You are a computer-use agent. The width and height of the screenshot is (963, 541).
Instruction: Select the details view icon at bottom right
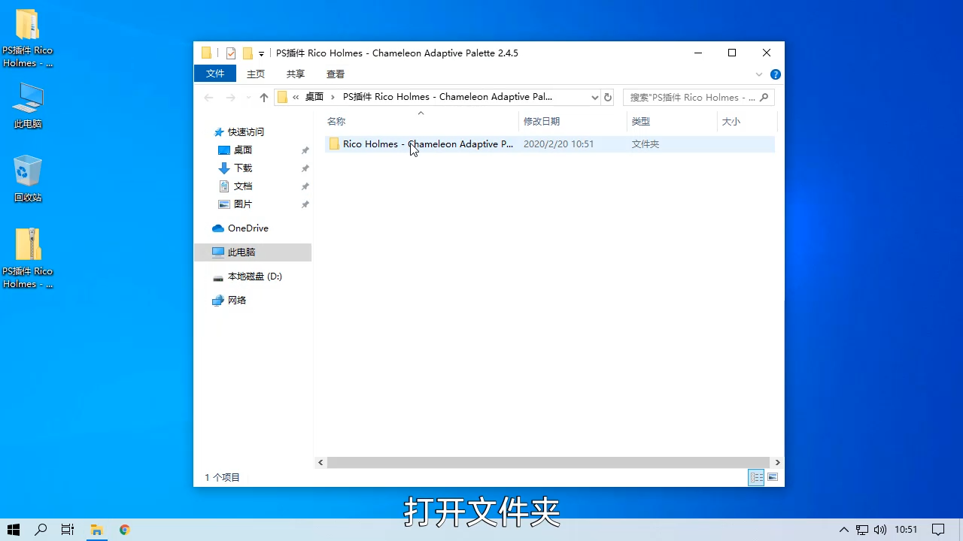click(755, 477)
